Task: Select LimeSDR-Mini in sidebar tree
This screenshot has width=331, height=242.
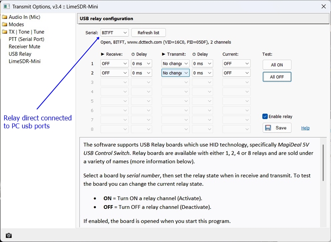Action: point(24,61)
